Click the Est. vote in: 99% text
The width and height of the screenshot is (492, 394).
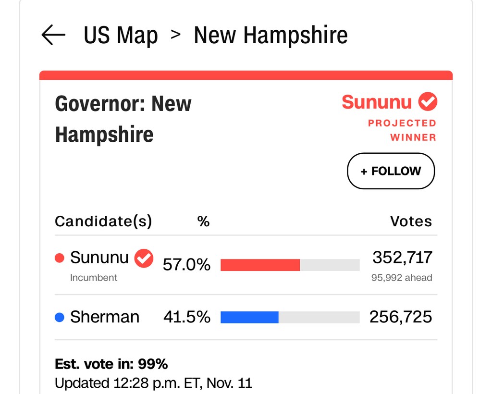tap(111, 364)
